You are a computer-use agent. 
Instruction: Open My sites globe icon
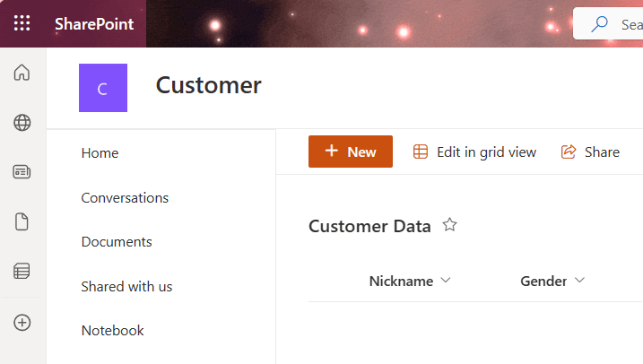22,123
